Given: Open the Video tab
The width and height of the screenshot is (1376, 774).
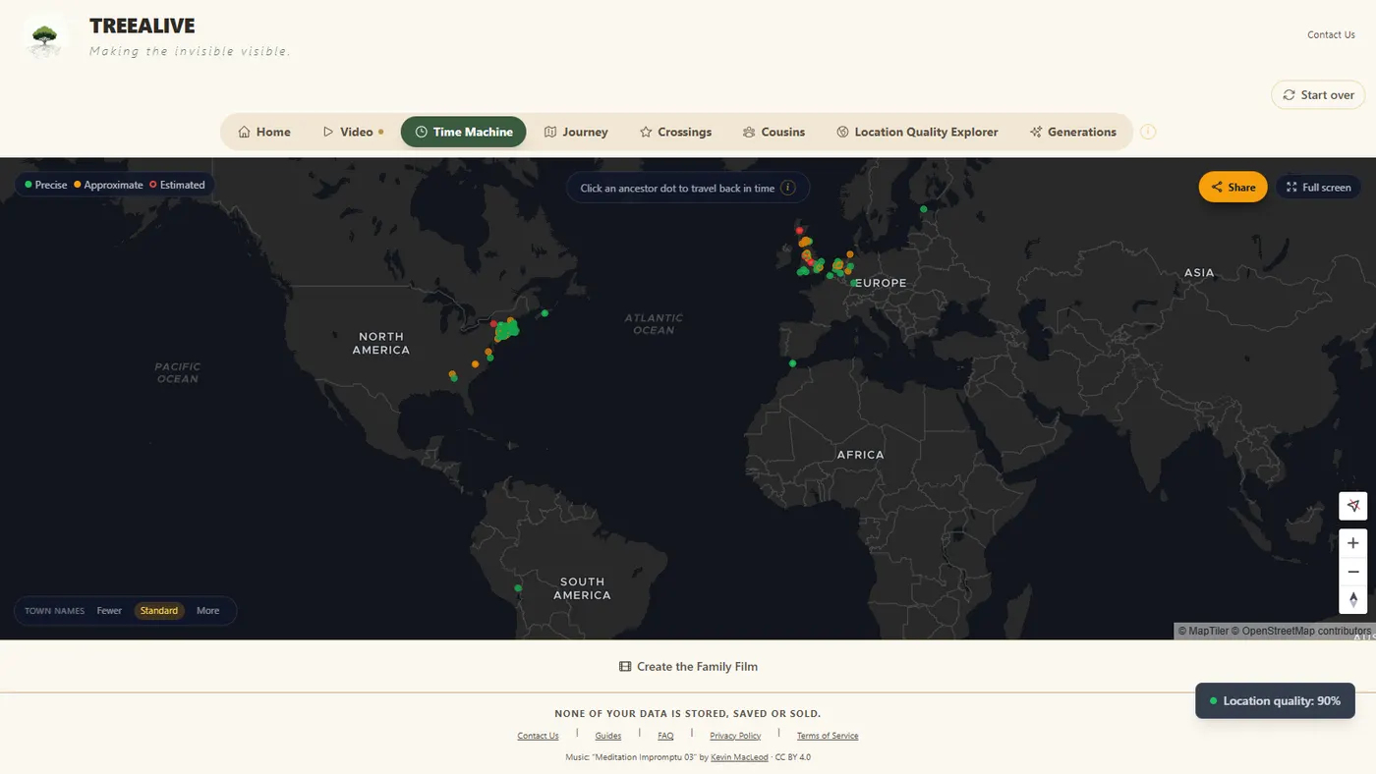Looking at the screenshot, I should pos(353,132).
